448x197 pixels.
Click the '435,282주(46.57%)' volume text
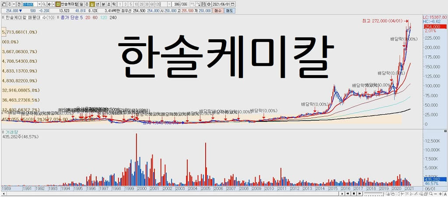click(20, 137)
